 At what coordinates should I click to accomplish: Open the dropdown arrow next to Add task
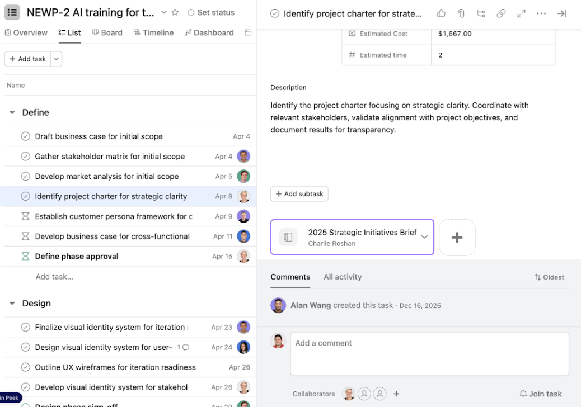(x=57, y=59)
